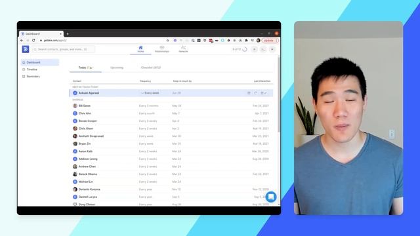
Task: Go back with the browser back arrow
Action: (x=22, y=41)
